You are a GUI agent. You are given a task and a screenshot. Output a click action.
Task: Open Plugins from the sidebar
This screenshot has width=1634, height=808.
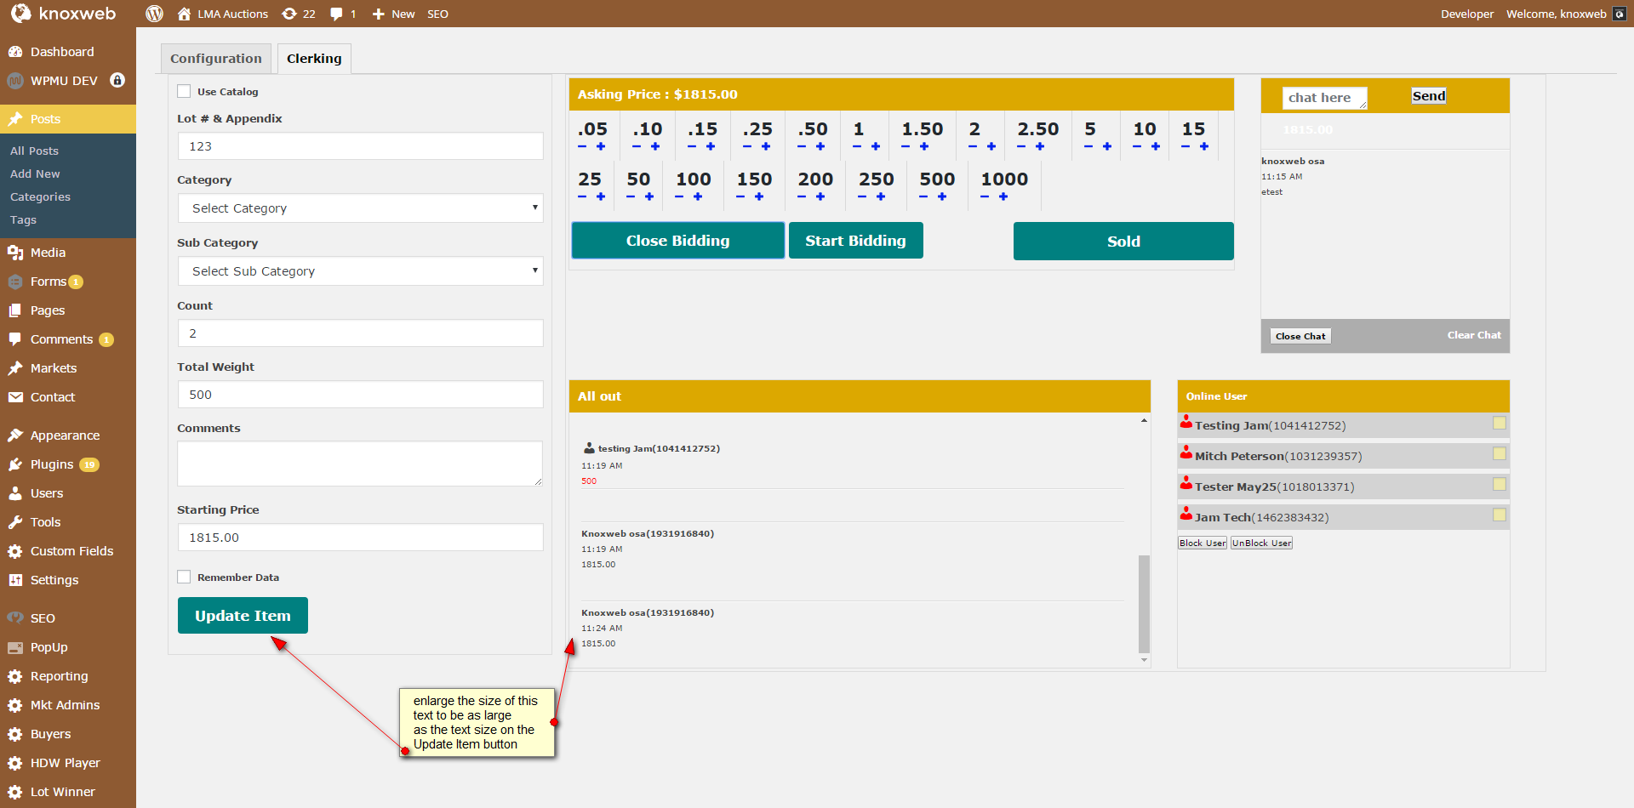coord(52,464)
